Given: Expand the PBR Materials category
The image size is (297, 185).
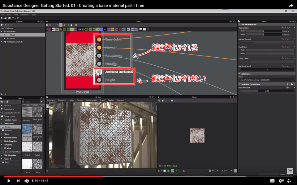Looking at the screenshot, I should tap(2, 155).
